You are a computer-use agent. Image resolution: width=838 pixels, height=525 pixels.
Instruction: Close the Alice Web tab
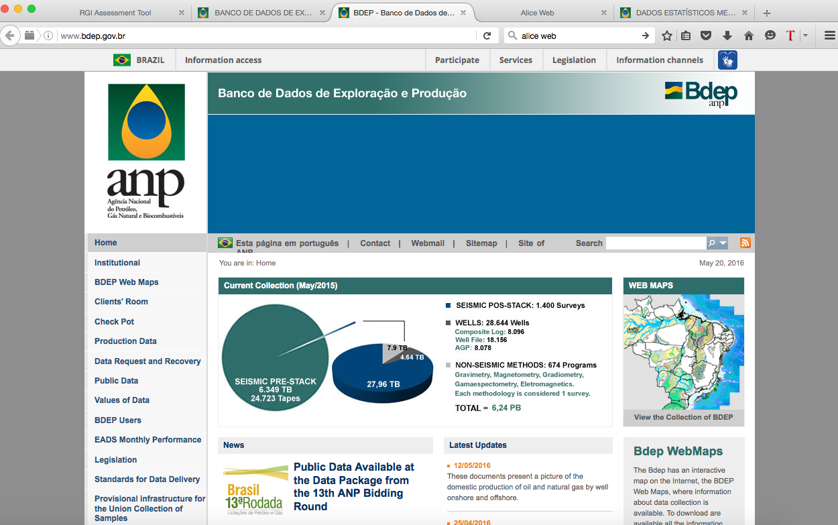pos(604,13)
